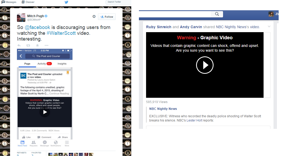The width and height of the screenshot is (285, 156).
Task: Open Twitter Messages envelope icon
Action: point(3,2)
